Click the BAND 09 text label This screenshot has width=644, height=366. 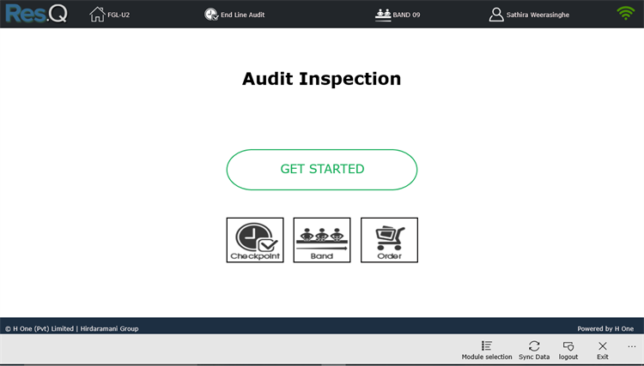(406, 15)
